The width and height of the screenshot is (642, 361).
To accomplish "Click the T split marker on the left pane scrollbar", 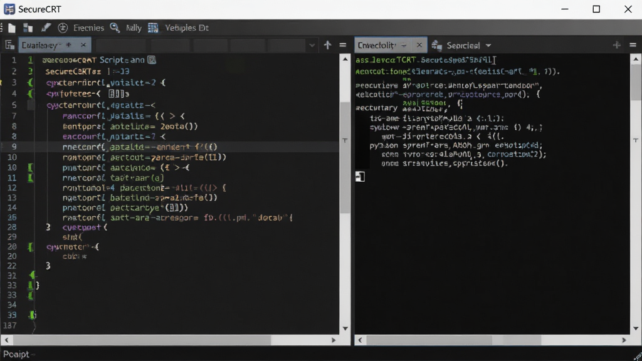I will click(345, 140).
